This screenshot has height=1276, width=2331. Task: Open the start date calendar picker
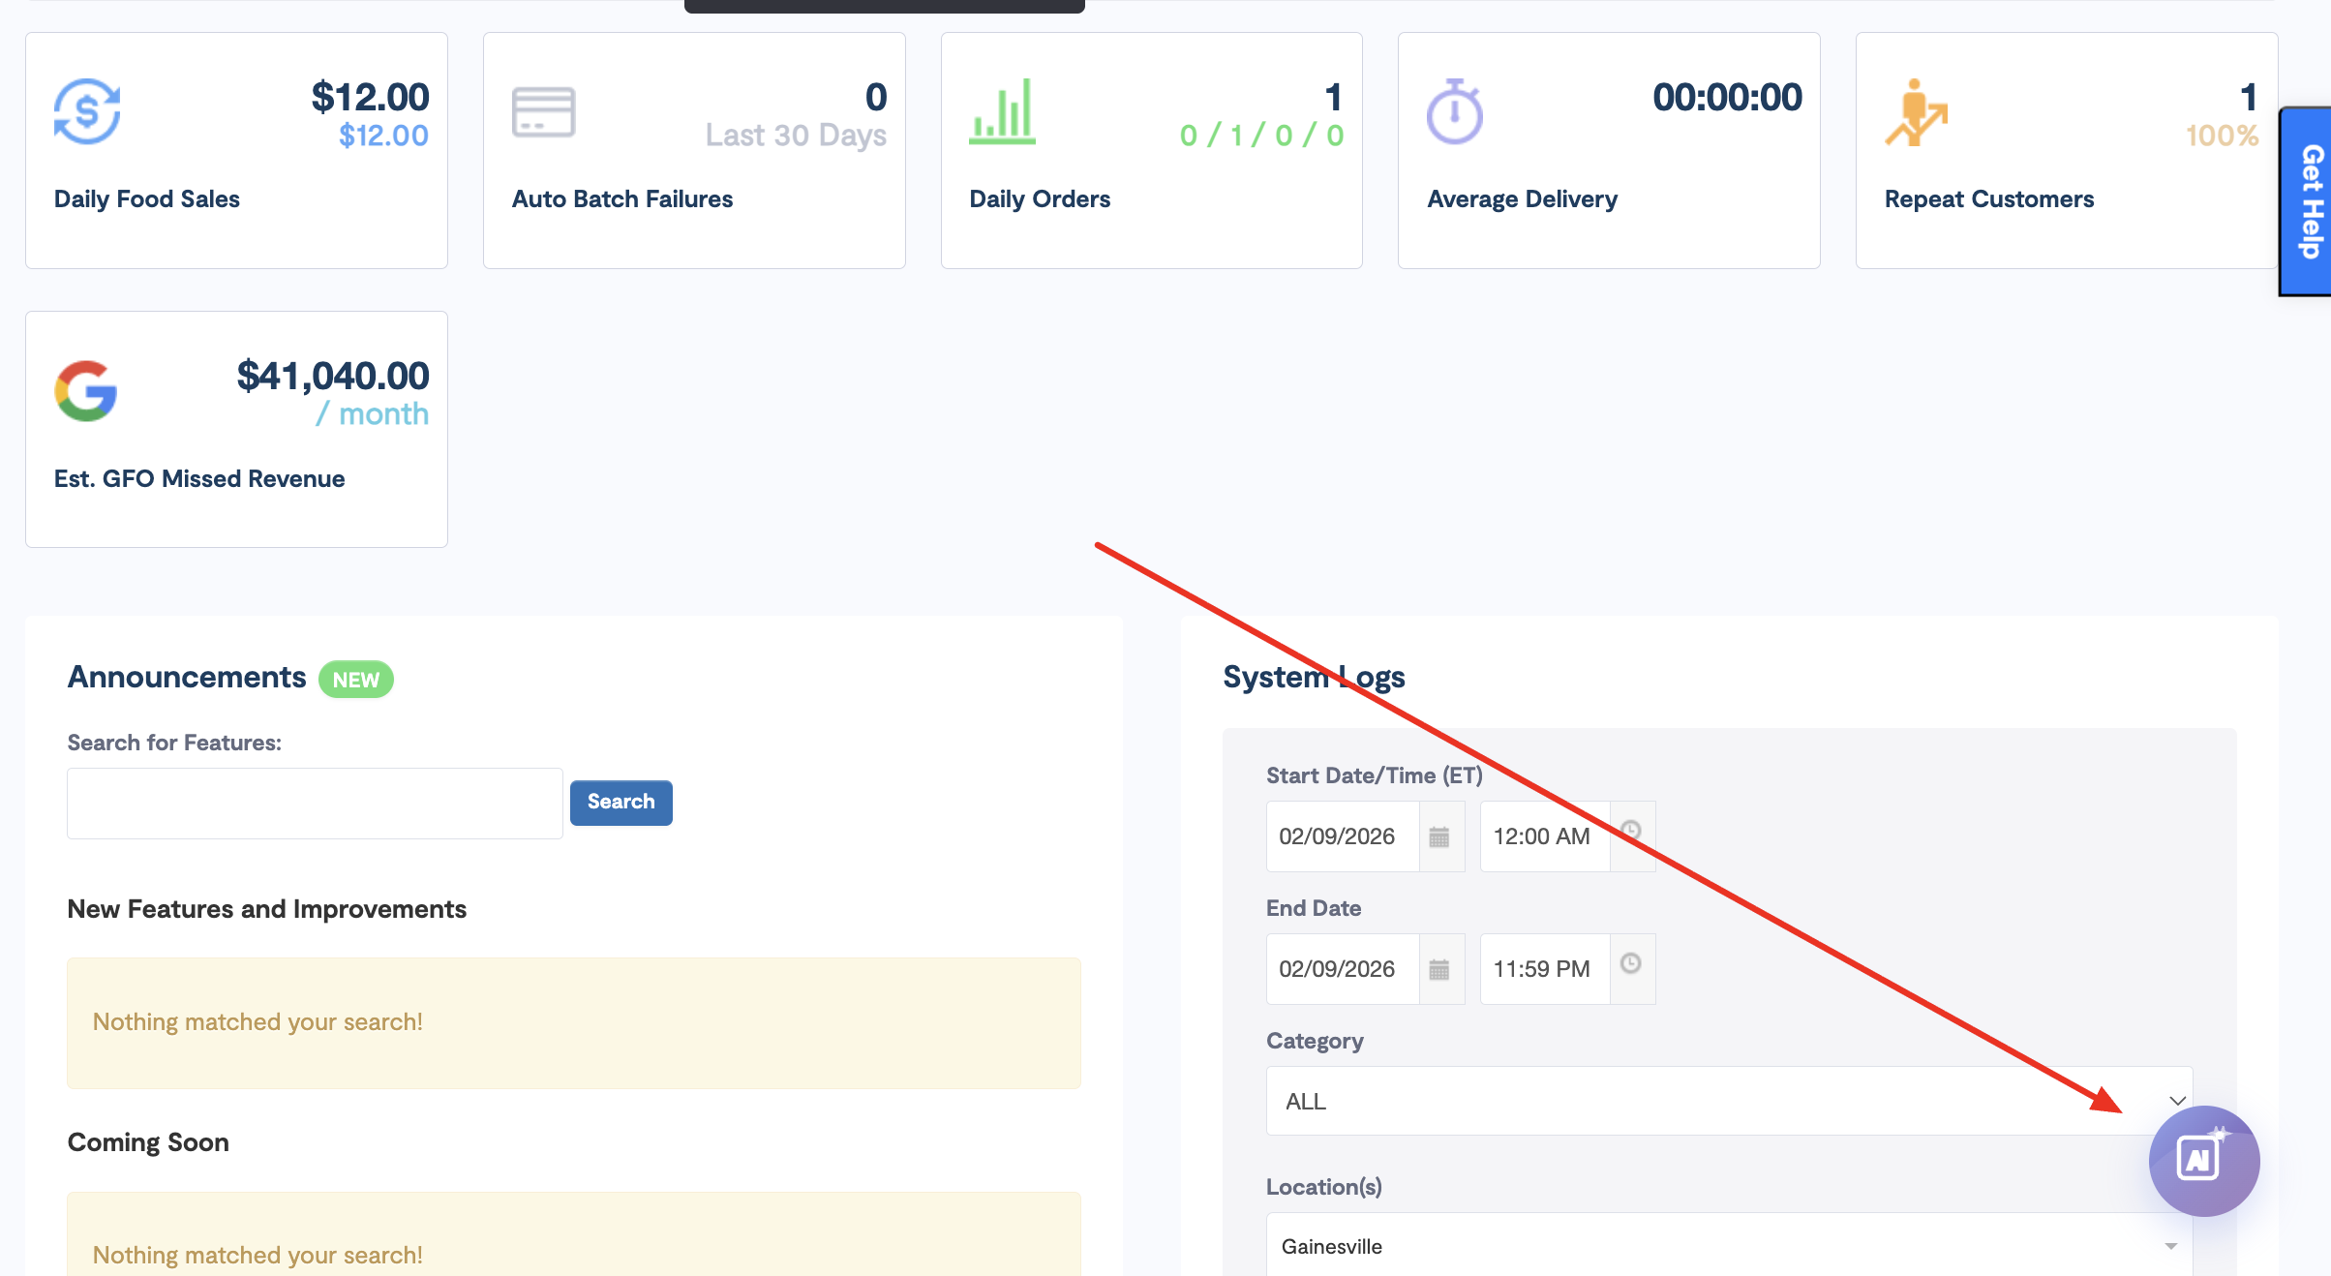point(1439,836)
